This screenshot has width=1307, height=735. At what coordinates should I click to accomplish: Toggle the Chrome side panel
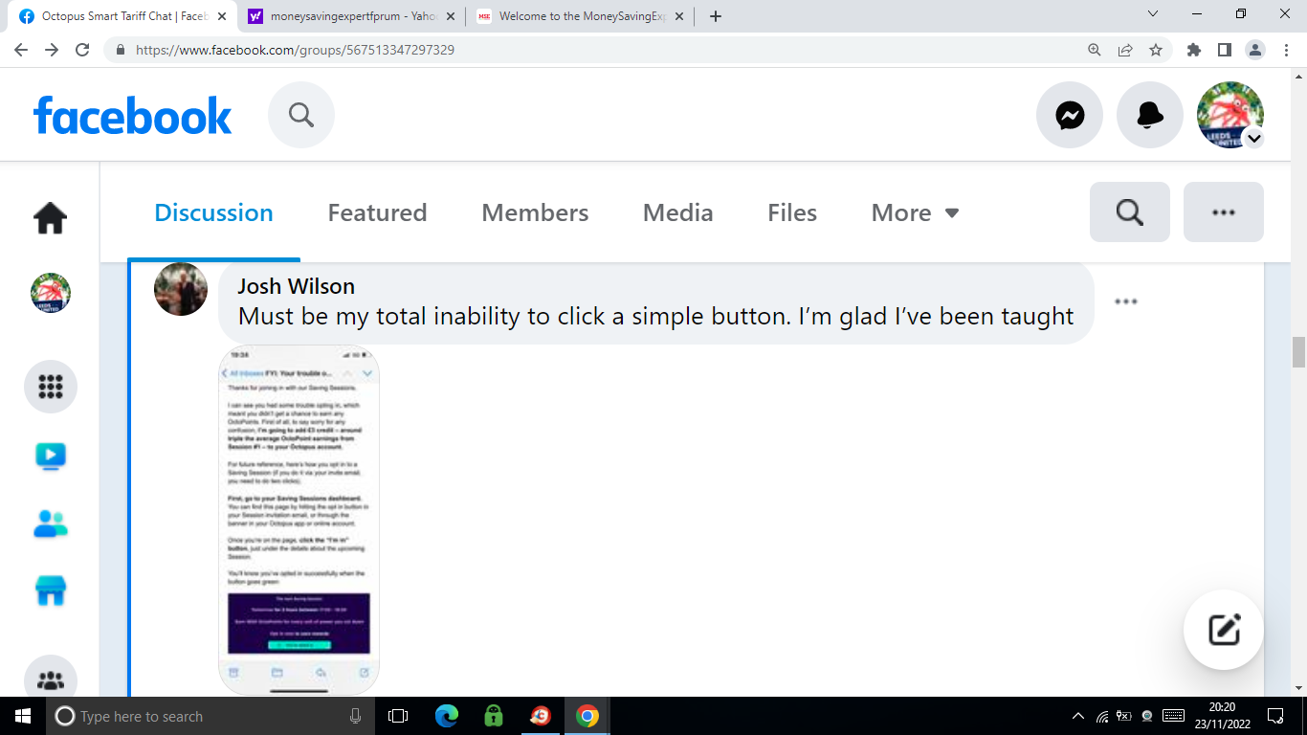pyautogui.click(x=1224, y=50)
